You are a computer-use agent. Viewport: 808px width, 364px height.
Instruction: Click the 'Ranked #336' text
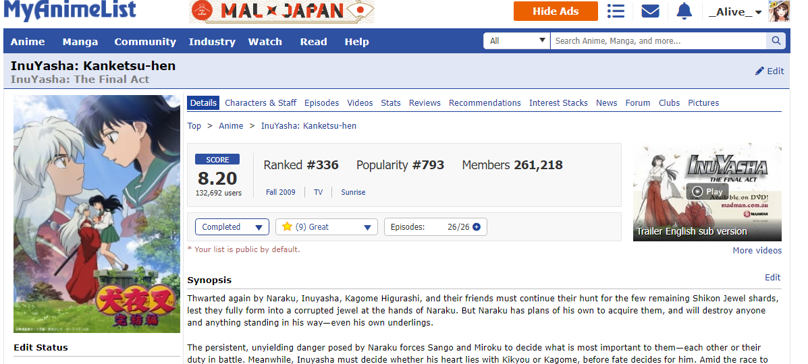pos(301,164)
